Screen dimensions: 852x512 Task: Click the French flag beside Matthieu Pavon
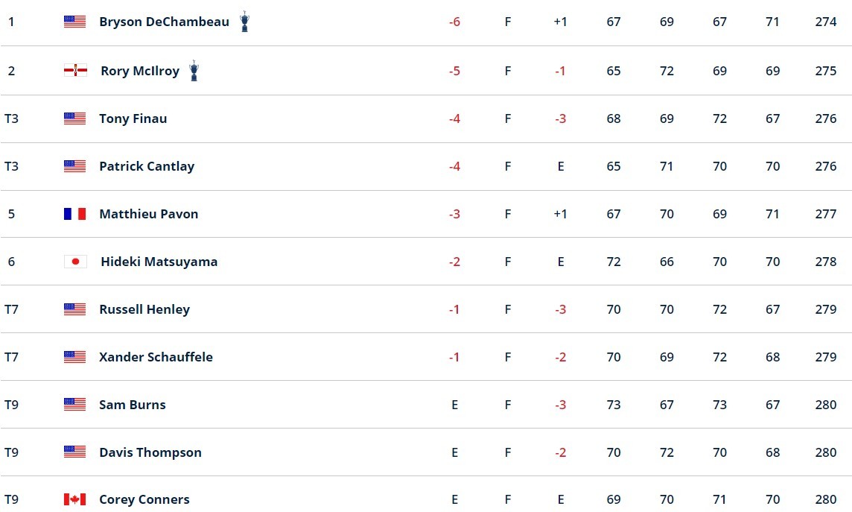tap(74, 214)
